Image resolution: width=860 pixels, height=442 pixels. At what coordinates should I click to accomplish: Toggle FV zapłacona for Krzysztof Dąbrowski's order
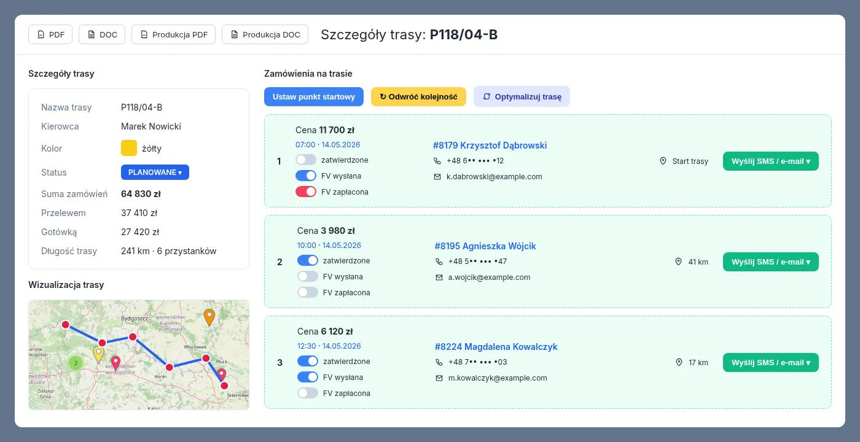[306, 192]
